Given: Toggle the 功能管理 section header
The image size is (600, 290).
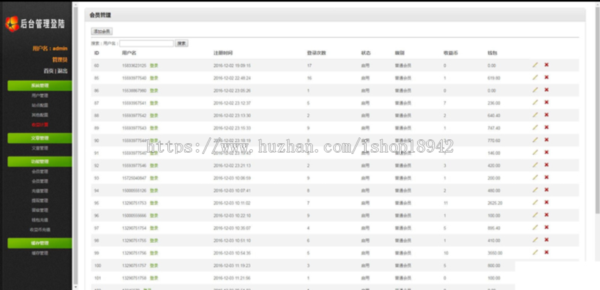Looking at the screenshot, I should (x=40, y=161).
